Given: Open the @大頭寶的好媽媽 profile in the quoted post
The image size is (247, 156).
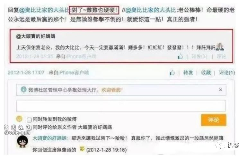Looking at the screenshot, I should [35, 36].
